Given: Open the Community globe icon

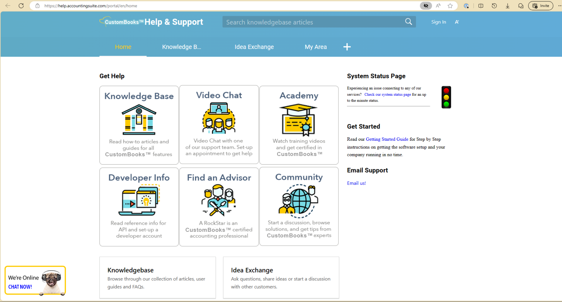Looking at the screenshot, I should (x=299, y=201).
